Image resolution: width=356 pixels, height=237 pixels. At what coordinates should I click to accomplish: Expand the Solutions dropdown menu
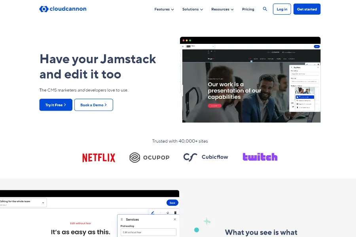[193, 9]
